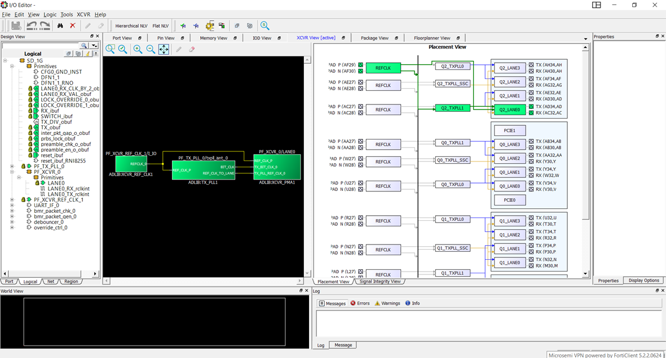Click the gear chip settings icon
This screenshot has height=358, width=666.
(x=210, y=25)
